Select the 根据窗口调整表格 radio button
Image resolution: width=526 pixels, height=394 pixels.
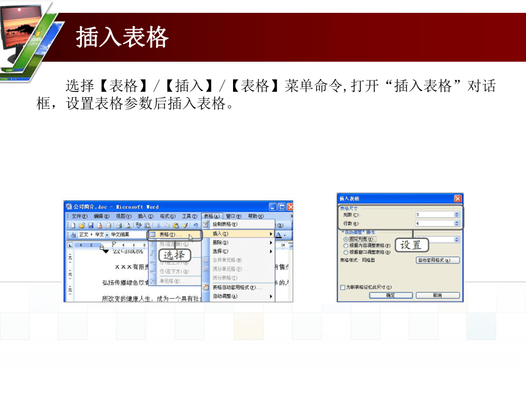pos(346,252)
